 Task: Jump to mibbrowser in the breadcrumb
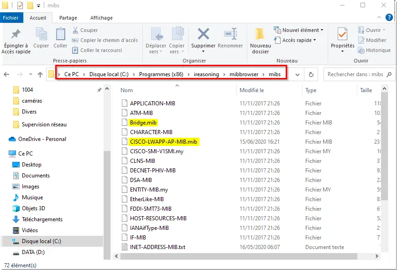(x=244, y=74)
